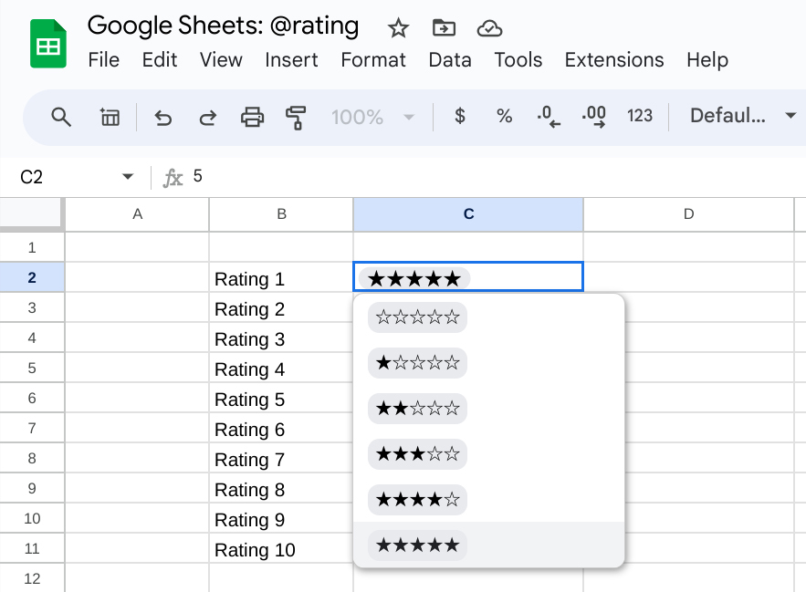Move spreadsheet to a folder
This screenshot has height=592, width=806.
445,28
